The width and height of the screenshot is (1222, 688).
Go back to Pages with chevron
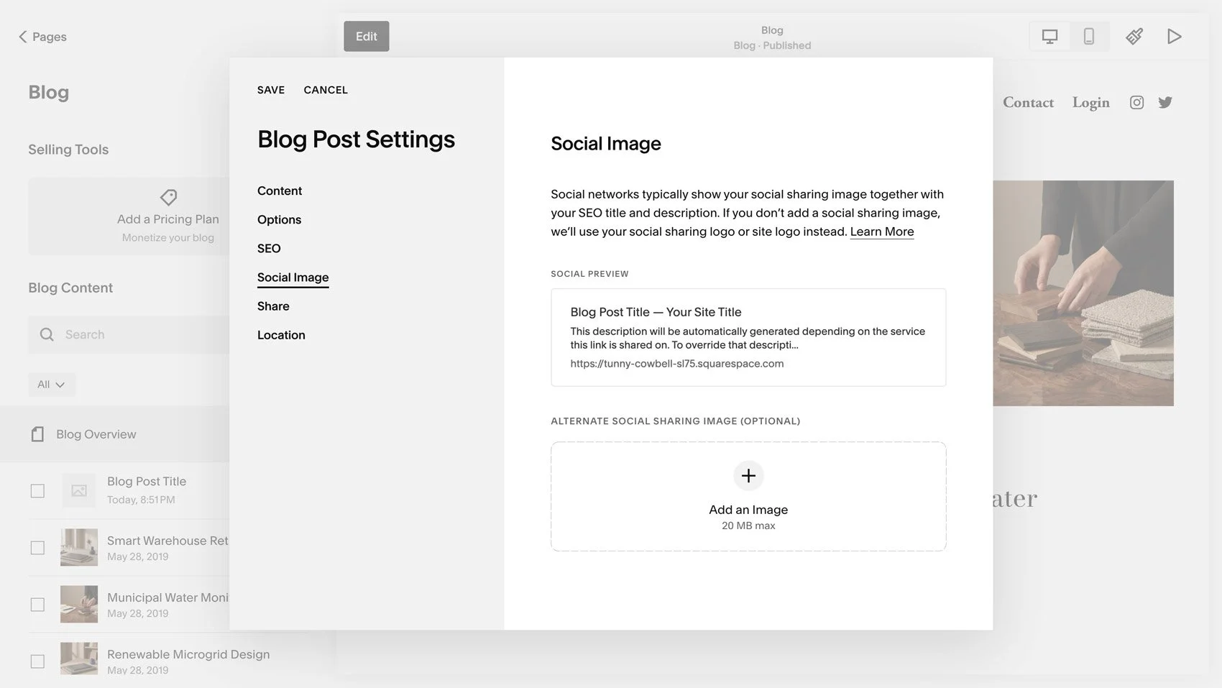42,37
